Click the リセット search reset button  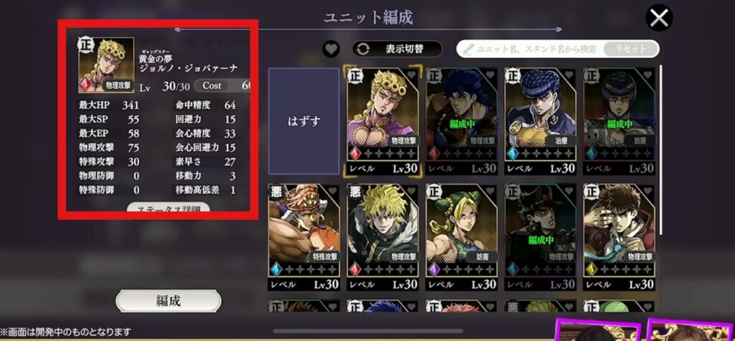(x=631, y=49)
